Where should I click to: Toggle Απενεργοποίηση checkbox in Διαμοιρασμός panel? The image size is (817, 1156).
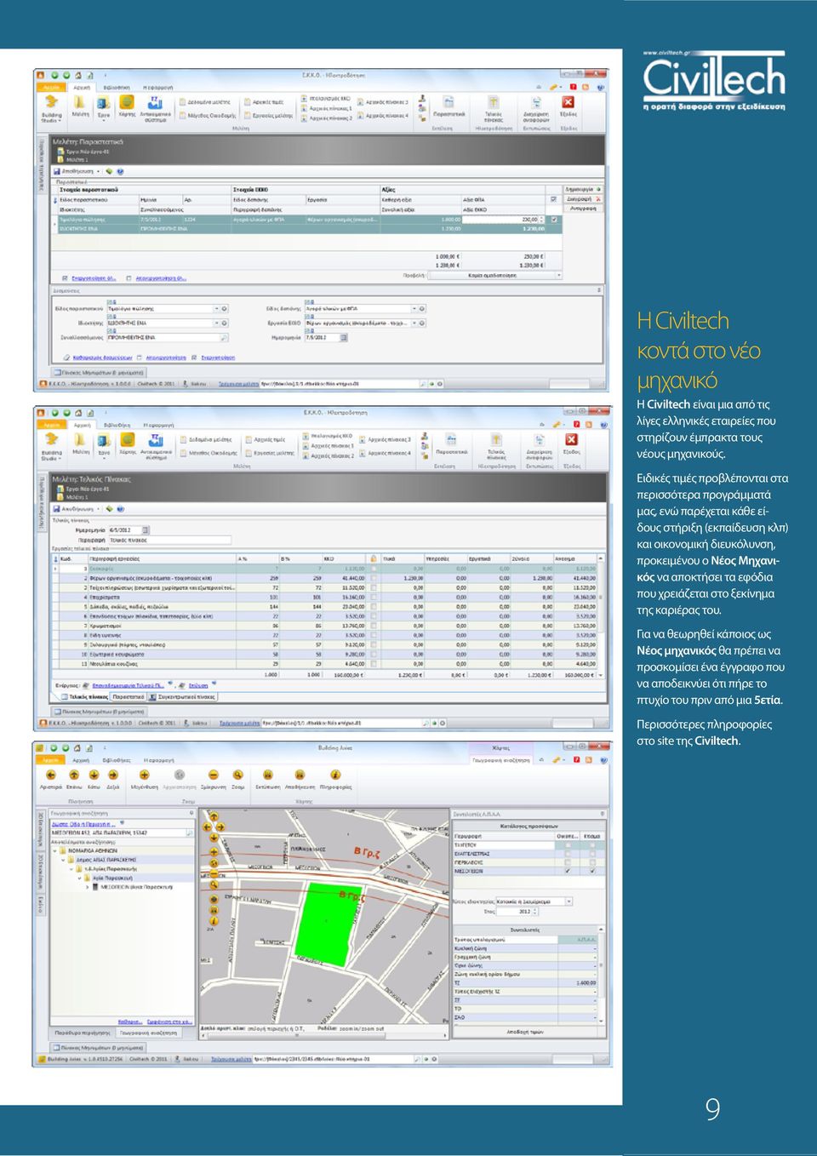[x=140, y=358]
